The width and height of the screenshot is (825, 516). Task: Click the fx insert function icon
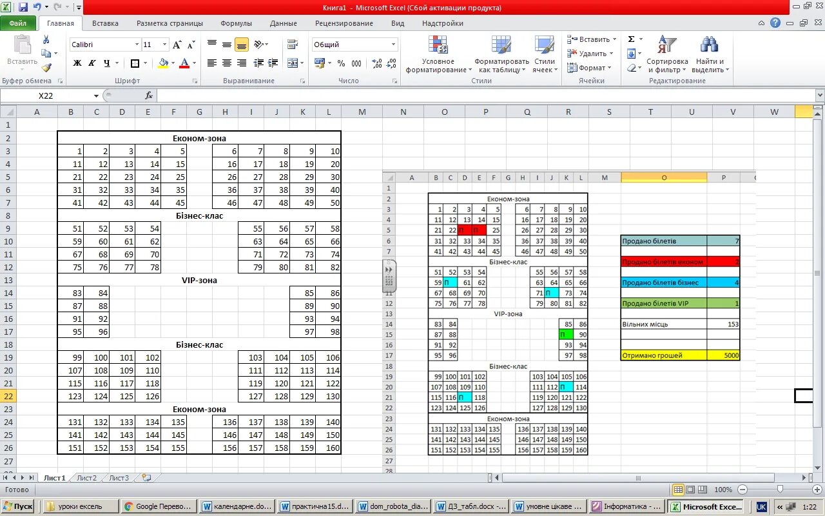pyautogui.click(x=149, y=95)
